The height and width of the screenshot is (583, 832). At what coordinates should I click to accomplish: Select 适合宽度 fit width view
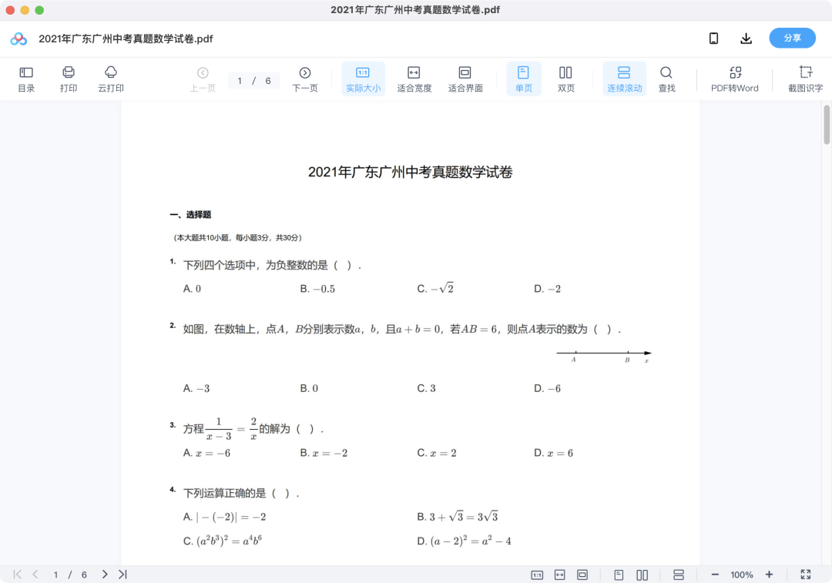tap(414, 79)
